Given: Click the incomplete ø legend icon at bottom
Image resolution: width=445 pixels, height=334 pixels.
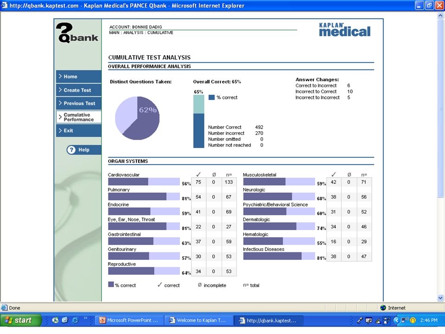Looking at the screenshot, I should pyautogui.click(x=200, y=284).
